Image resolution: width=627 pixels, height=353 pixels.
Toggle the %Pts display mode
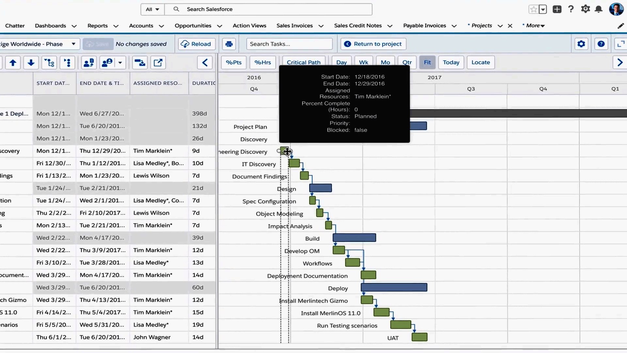[x=233, y=62]
